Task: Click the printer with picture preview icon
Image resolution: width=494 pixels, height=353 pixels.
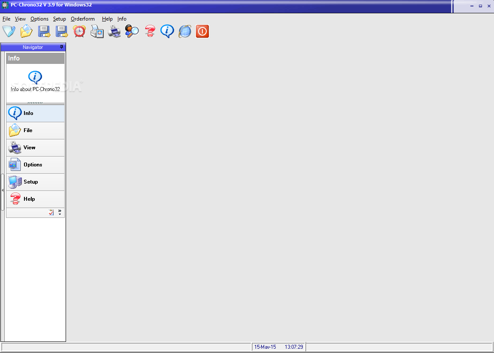Action: pyautogui.click(x=97, y=31)
